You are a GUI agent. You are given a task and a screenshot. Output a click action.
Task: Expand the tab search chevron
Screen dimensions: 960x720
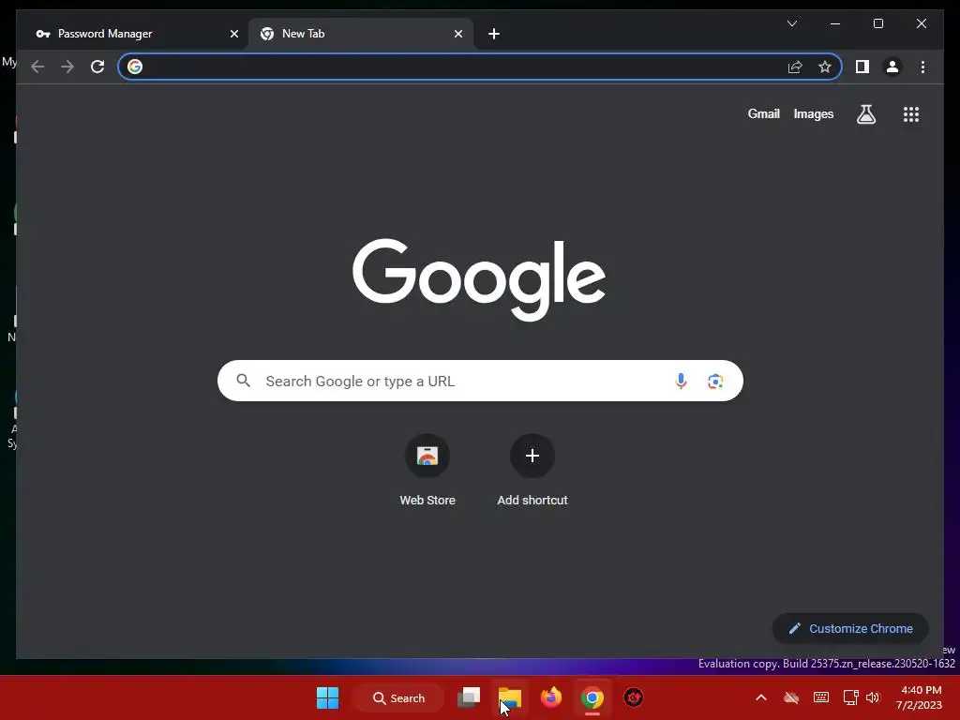point(791,23)
